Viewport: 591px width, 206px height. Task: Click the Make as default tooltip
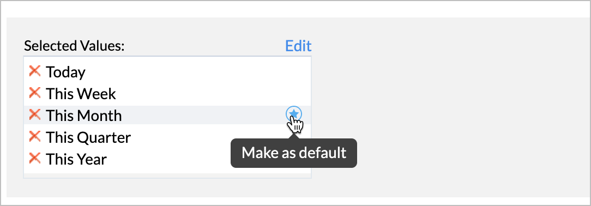tap(294, 153)
